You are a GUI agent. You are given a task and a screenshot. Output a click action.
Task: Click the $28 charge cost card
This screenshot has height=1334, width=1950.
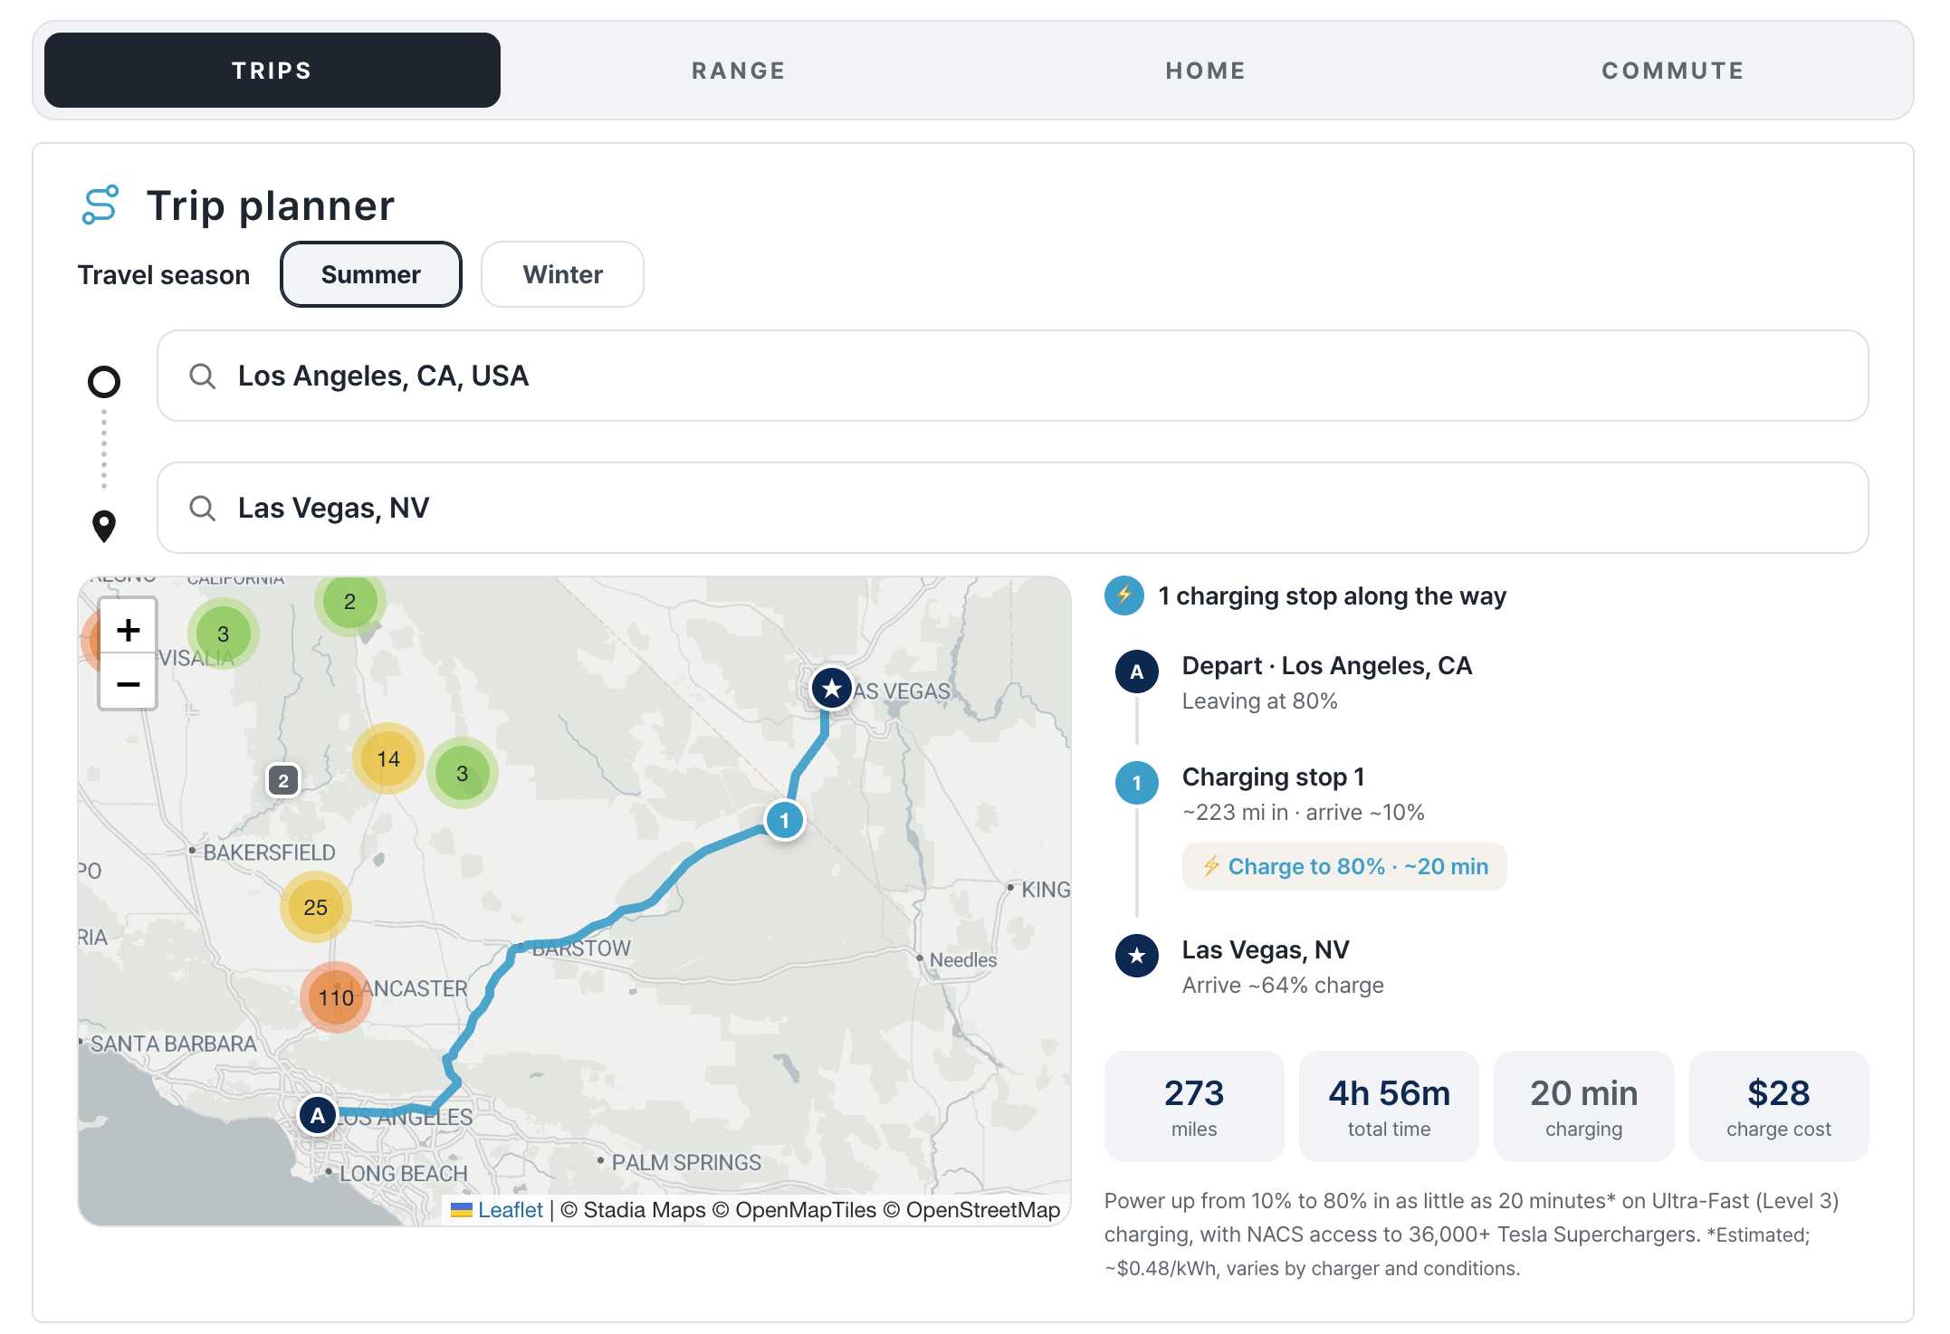1779,1106
